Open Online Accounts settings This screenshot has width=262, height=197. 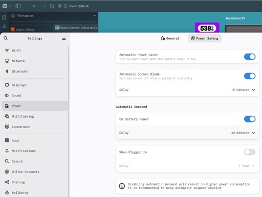(35, 171)
